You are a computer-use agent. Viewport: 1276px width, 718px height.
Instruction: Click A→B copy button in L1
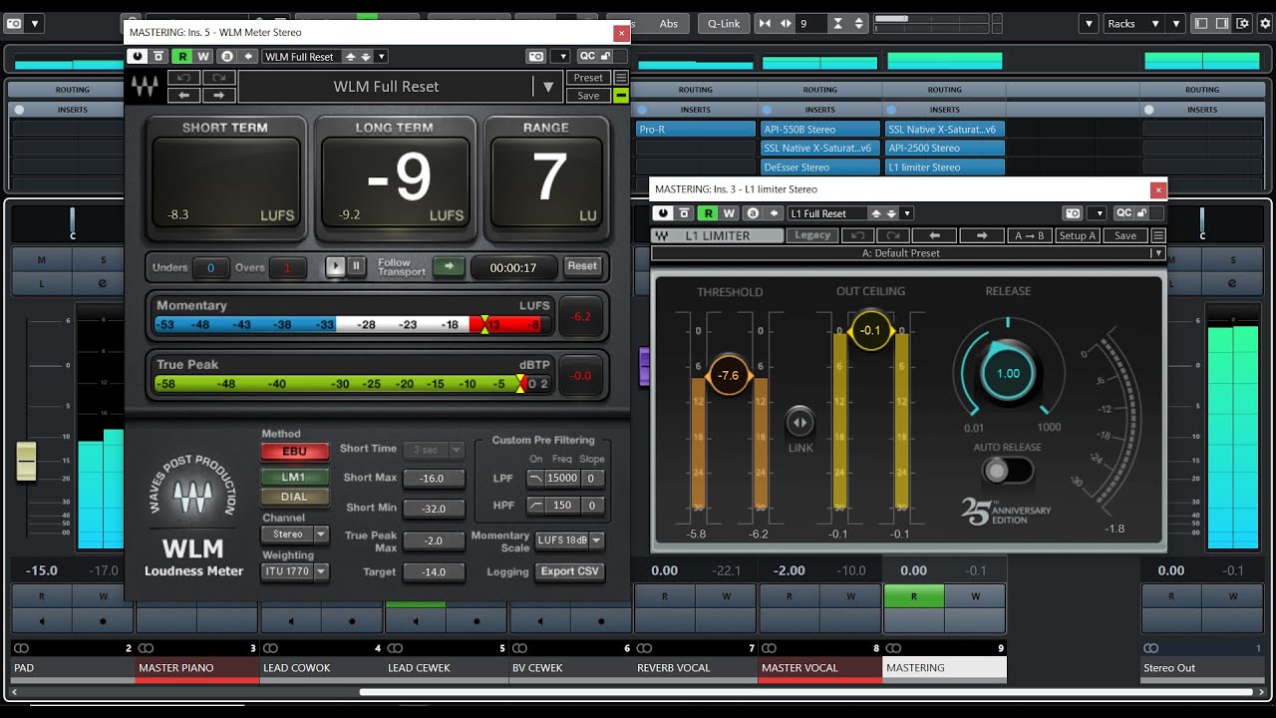point(1030,236)
